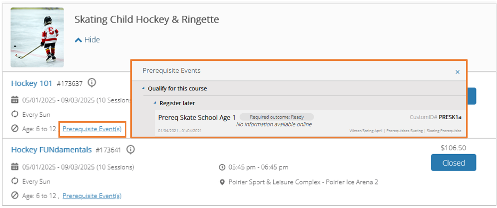Click recurrence icon next to Every Sun in Hockey FUNdamentals
This screenshot has width=497, height=208.
click(14, 182)
